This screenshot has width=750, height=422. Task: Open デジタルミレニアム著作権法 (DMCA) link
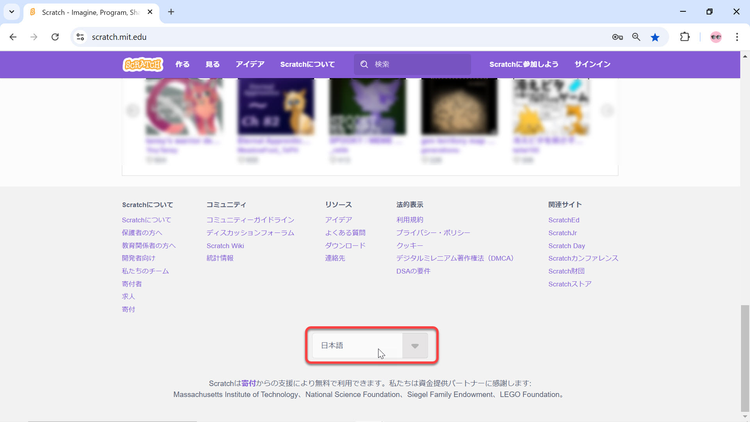tap(455, 258)
